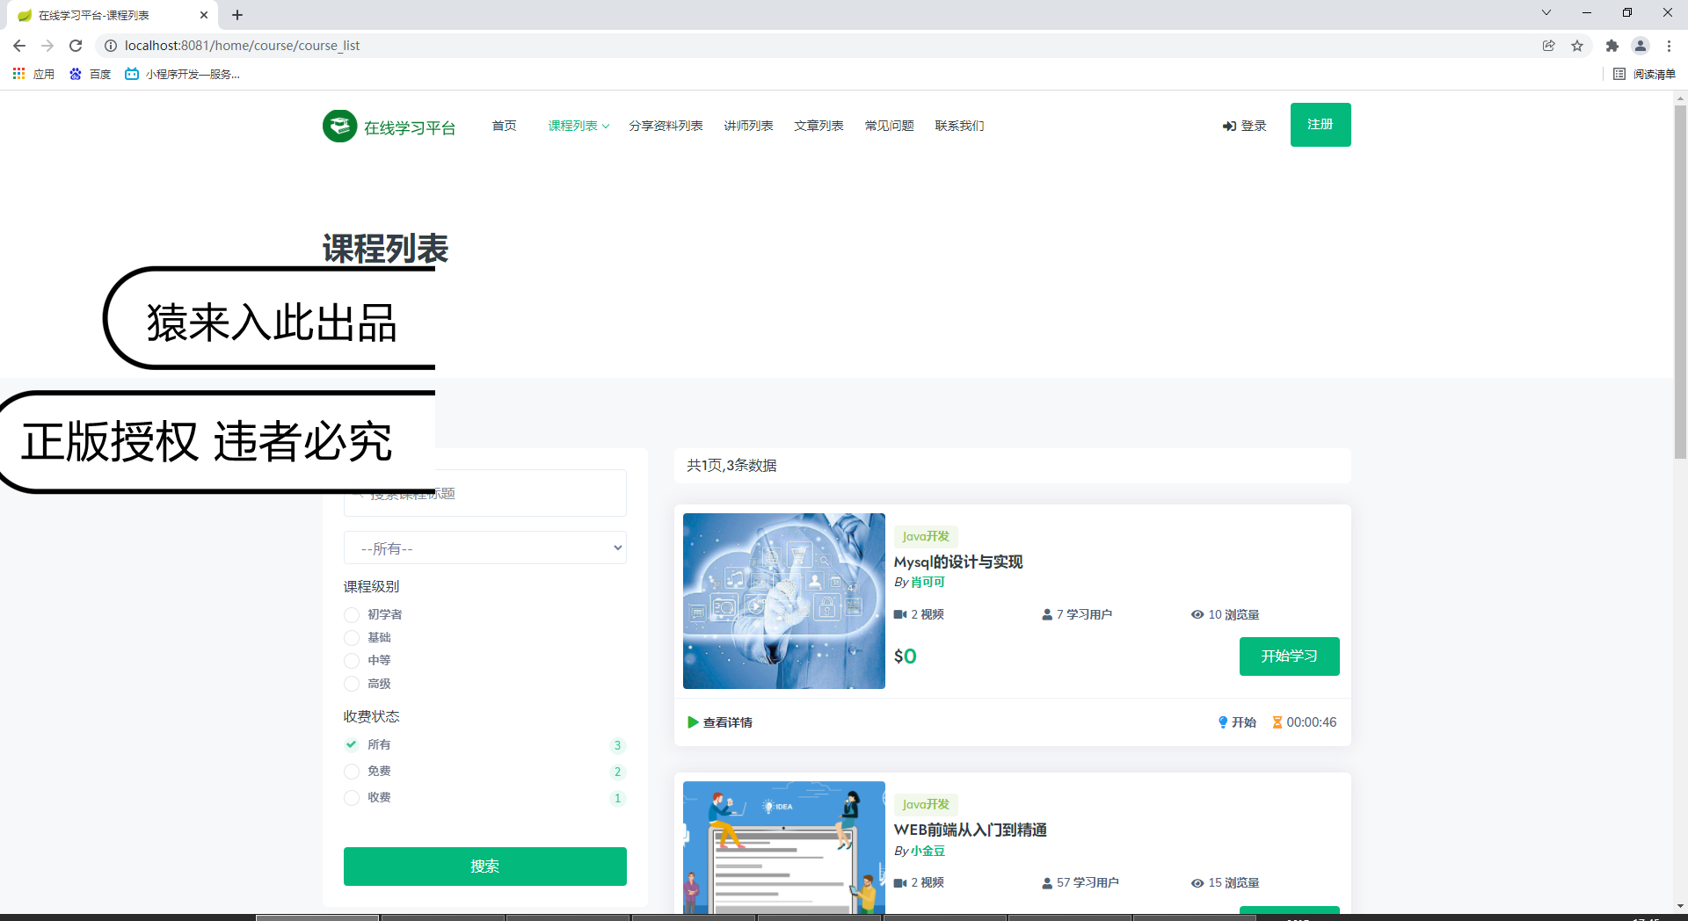Open the 百度 bookmark
The width and height of the screenshot is (1688, 921).
[91, 74]
